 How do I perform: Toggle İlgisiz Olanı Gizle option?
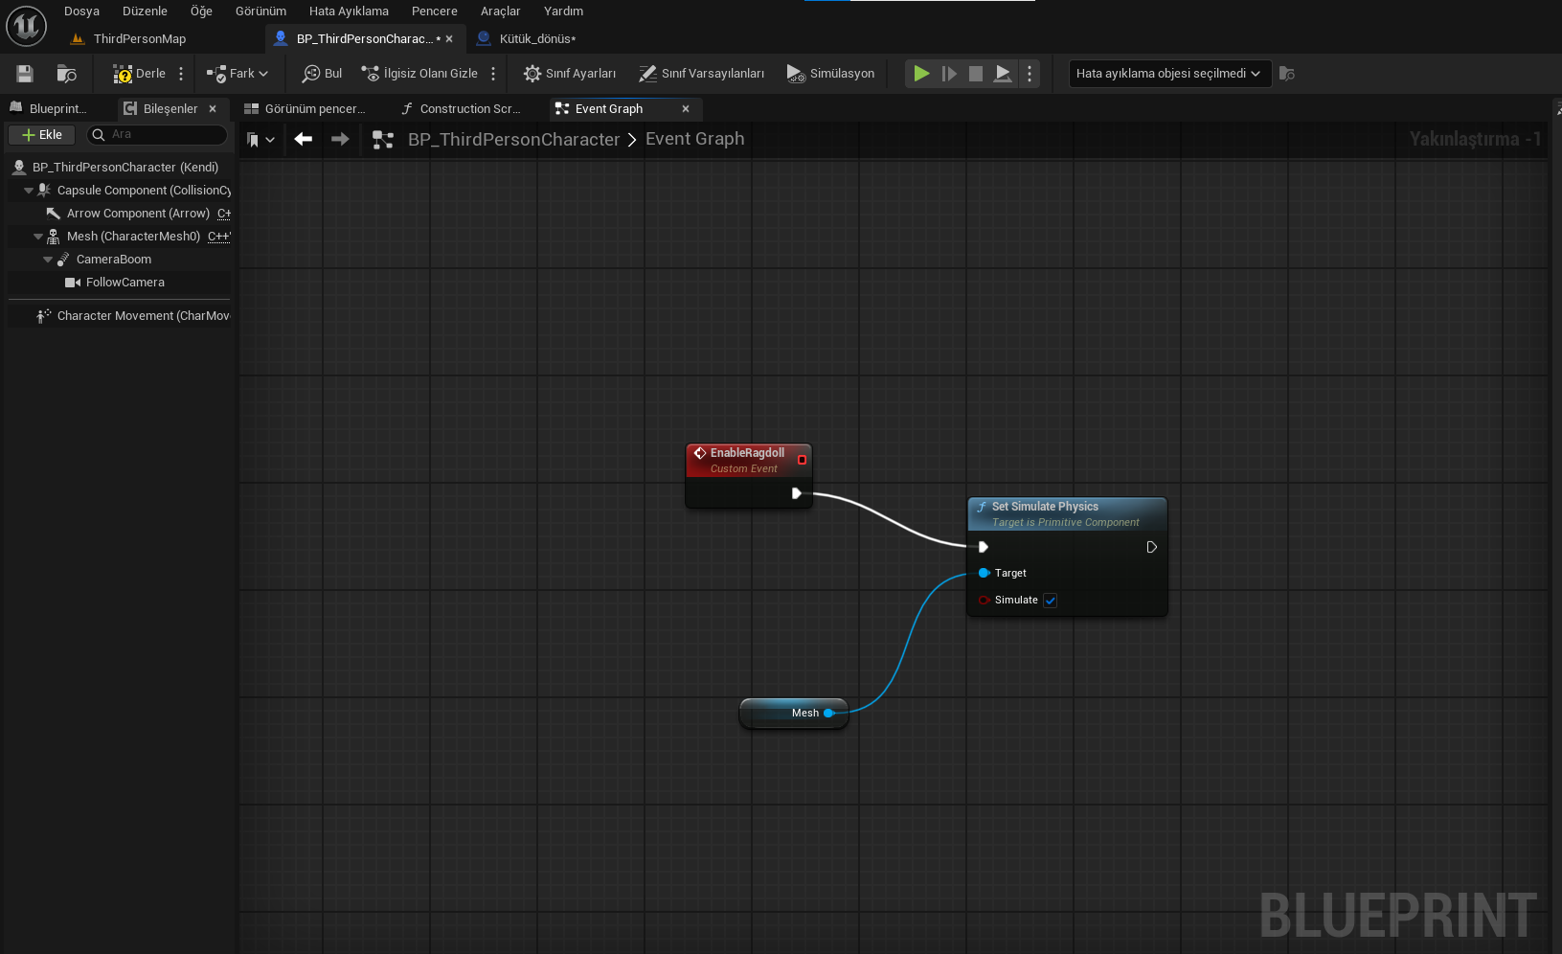419,74
